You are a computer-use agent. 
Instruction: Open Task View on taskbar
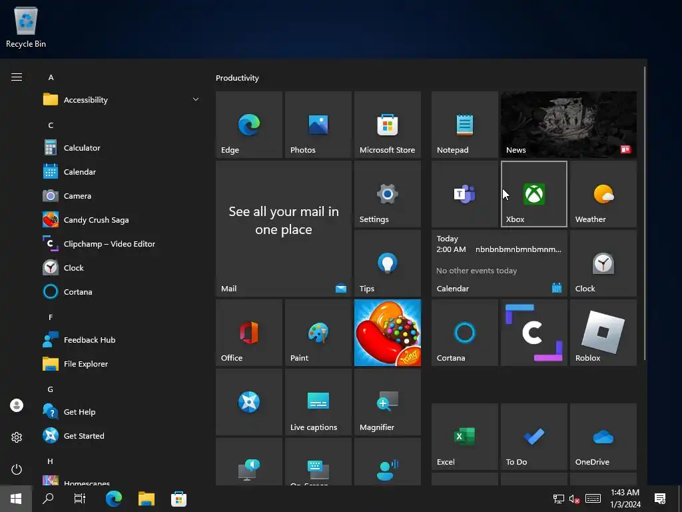click(80, 499)
